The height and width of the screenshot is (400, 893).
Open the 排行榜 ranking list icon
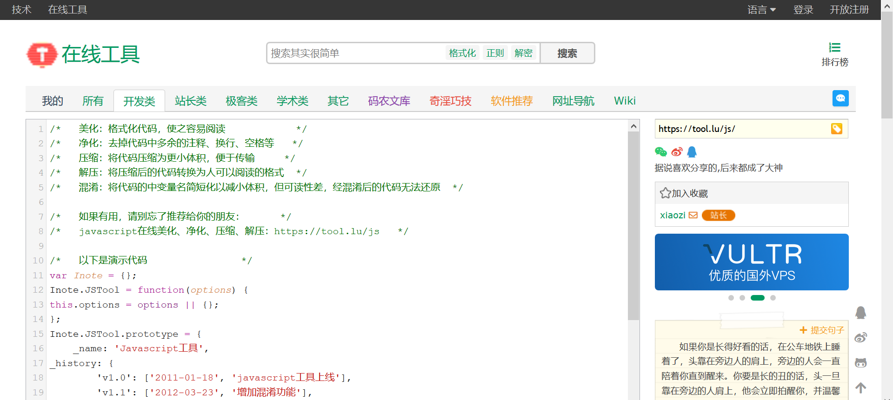click(x=835, y=47)
